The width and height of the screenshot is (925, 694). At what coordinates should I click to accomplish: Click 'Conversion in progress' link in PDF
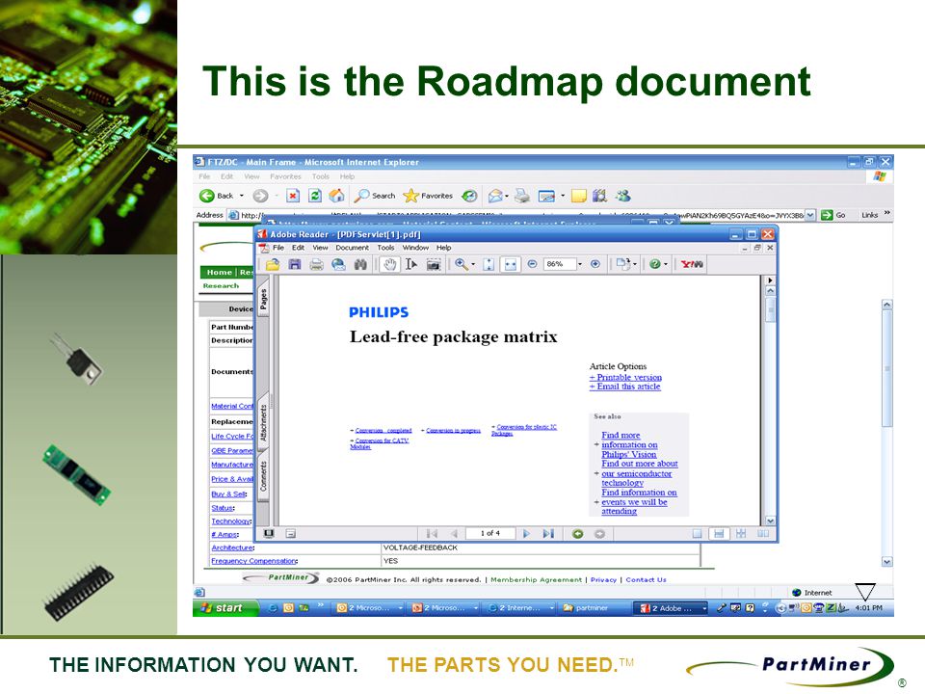453,430
